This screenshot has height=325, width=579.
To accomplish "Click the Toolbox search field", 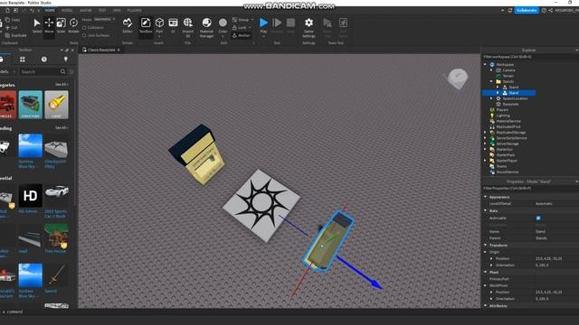I will coord(40,72).
